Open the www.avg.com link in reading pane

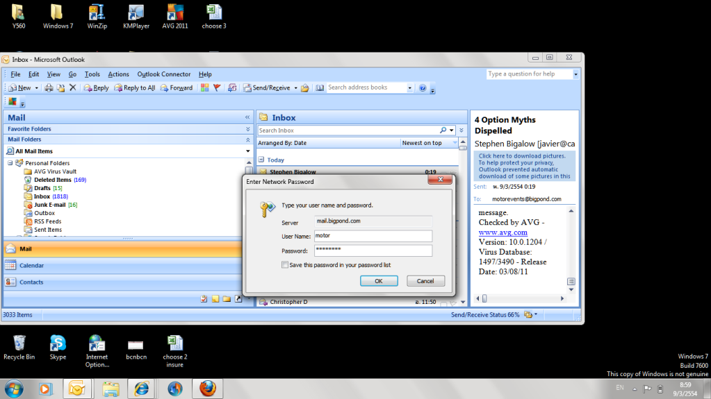pos(503,232)
